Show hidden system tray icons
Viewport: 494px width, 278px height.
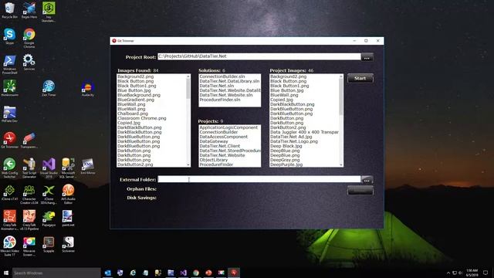448,273
